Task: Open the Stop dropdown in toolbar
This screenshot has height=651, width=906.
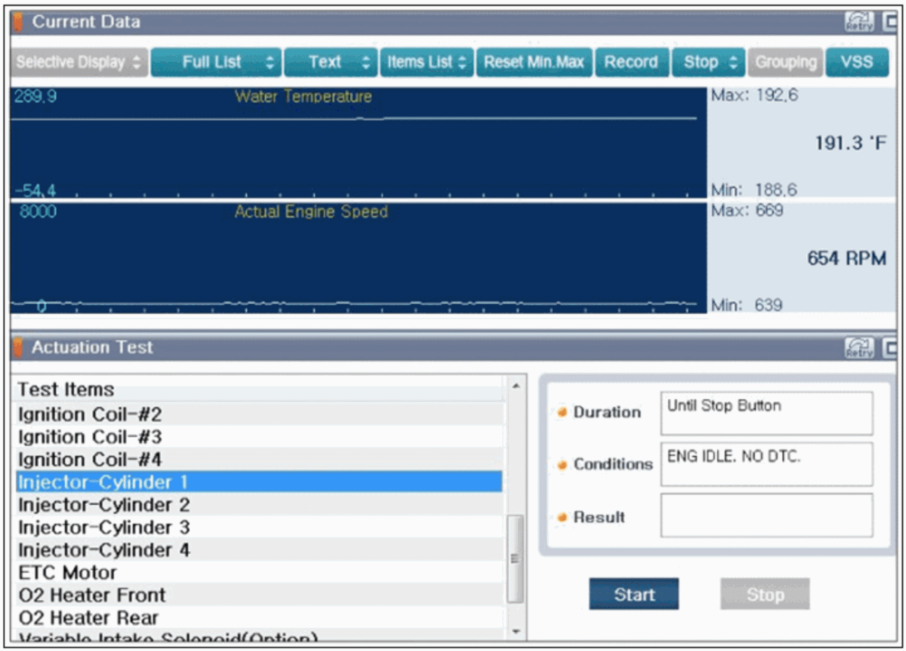Action: click(708, 62)
